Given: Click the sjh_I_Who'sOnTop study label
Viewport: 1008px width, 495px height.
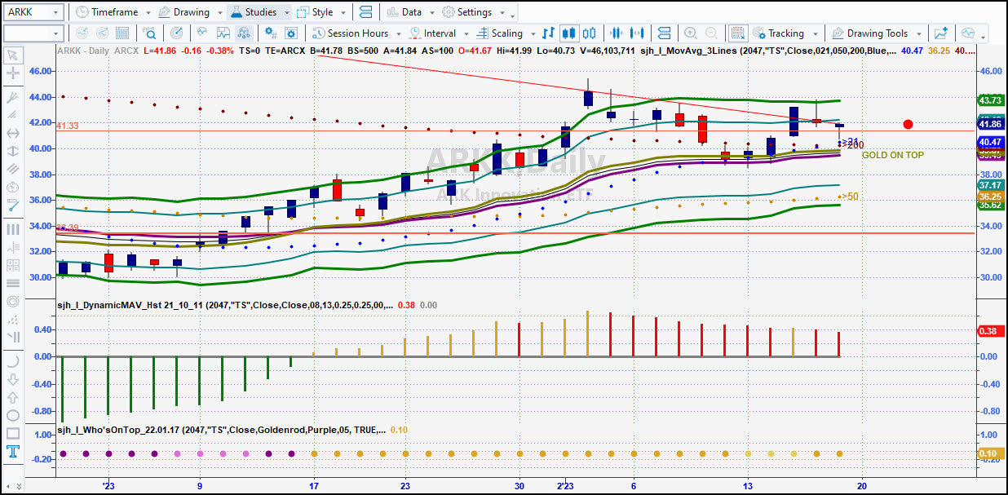Looking at the screenshot, I should click(x=220, y=430).
